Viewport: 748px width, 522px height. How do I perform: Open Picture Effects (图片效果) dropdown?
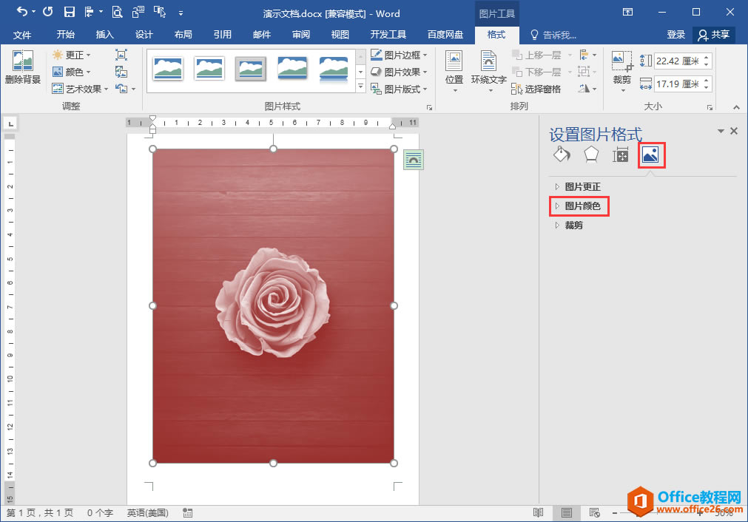tap(399, 72)
